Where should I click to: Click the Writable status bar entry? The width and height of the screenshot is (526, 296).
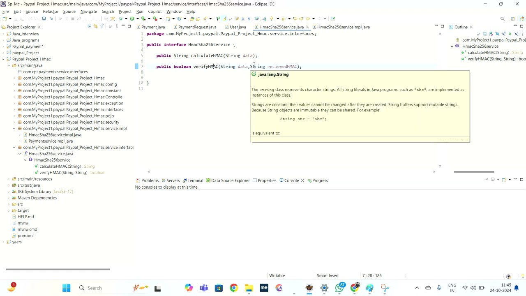(x=277, y=276)
